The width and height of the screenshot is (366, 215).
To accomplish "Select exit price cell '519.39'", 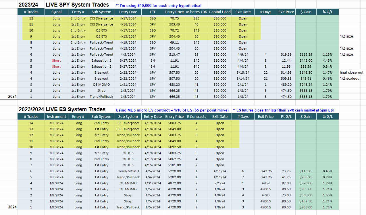I will (286, 54).
